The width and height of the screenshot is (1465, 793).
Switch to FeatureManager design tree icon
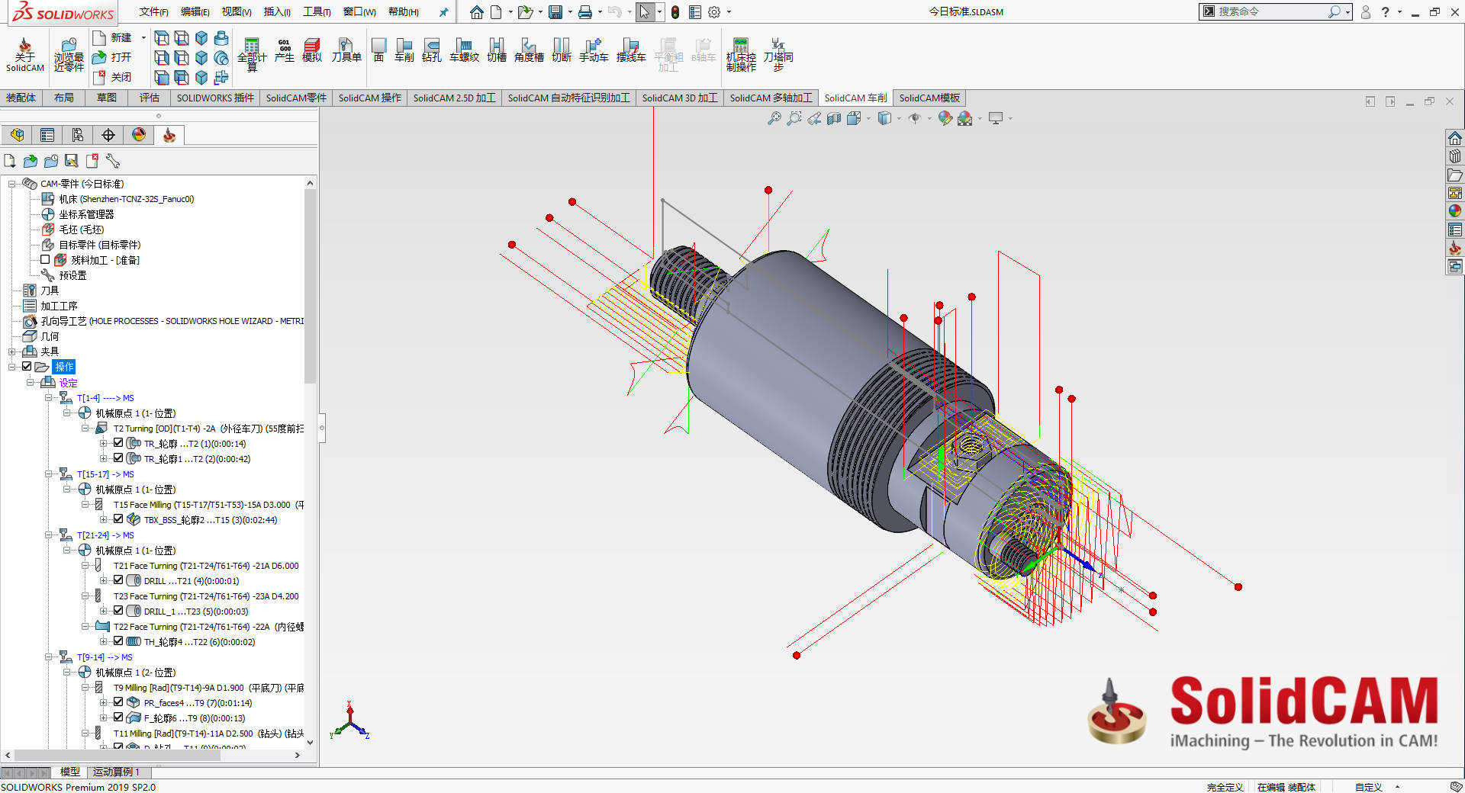click(17, 135)
